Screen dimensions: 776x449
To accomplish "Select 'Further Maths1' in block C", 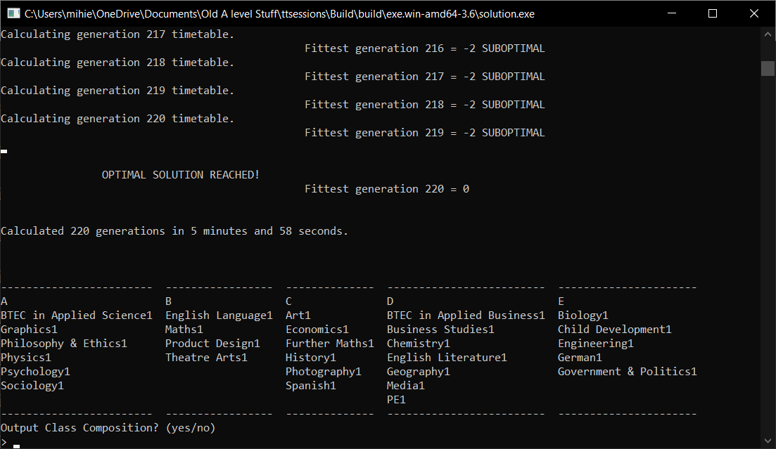I will pos(329,344).
